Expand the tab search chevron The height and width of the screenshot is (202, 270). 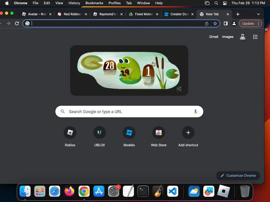(258, 14)
